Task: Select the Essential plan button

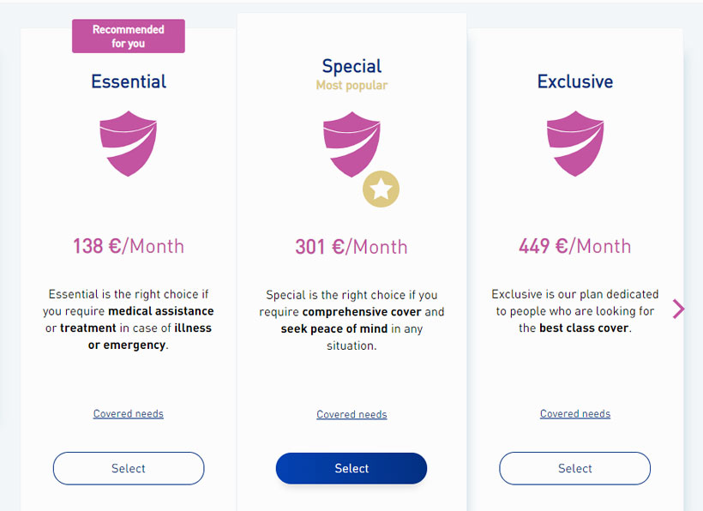Action: click(x=129, y=468)
